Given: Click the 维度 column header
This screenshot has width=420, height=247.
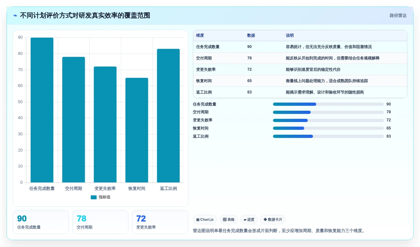Looking at the screenshot, I should pos(200,35).
